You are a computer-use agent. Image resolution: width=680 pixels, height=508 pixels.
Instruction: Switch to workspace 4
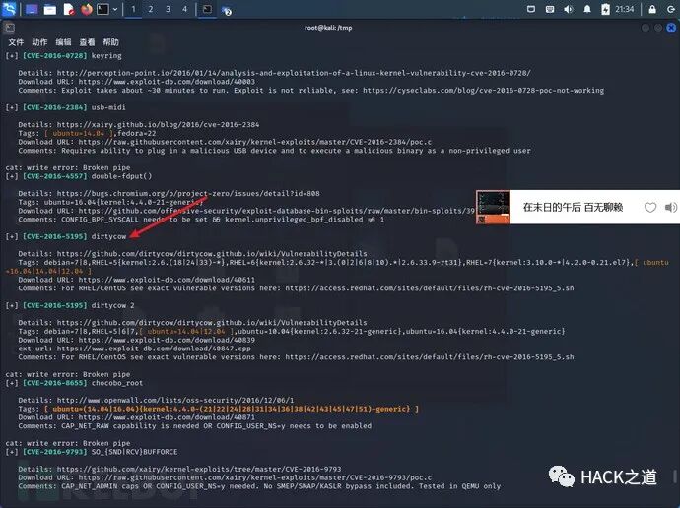(184, 9)
